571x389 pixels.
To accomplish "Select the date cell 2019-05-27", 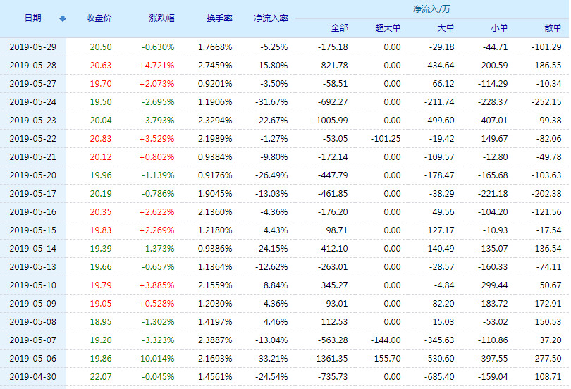I will (x=32, y=84).
